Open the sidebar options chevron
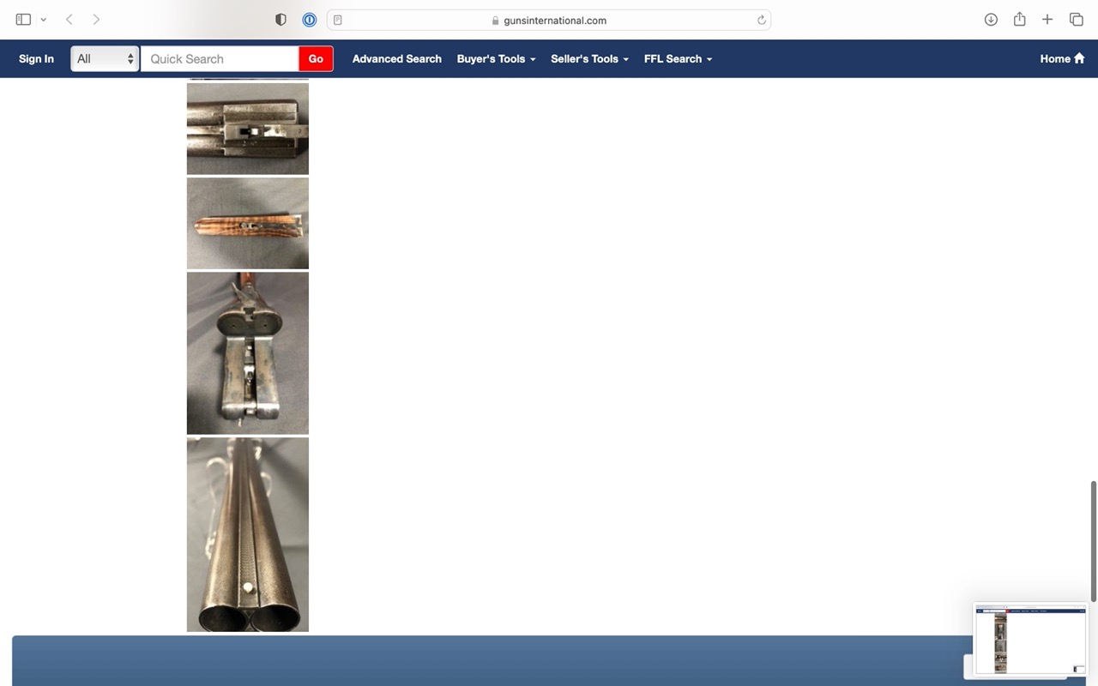 click(x=43, y=20)
